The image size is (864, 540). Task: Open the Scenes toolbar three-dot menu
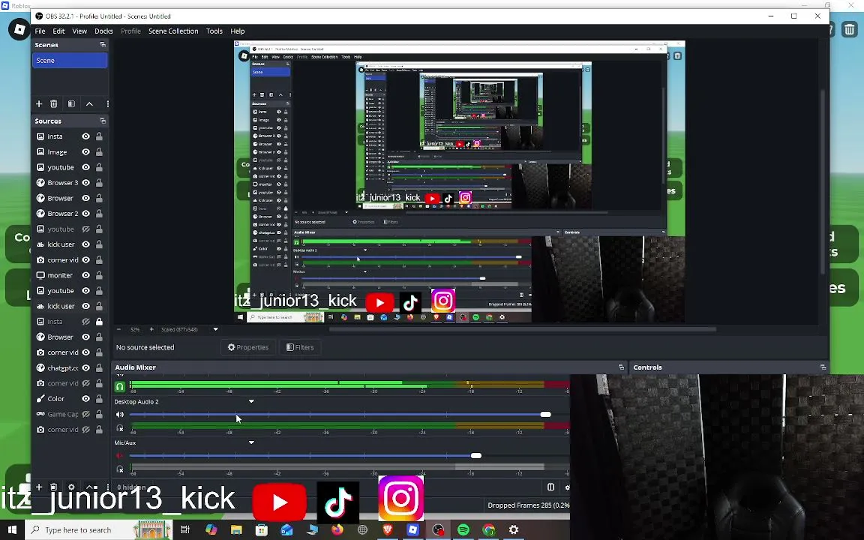point(107,103)
